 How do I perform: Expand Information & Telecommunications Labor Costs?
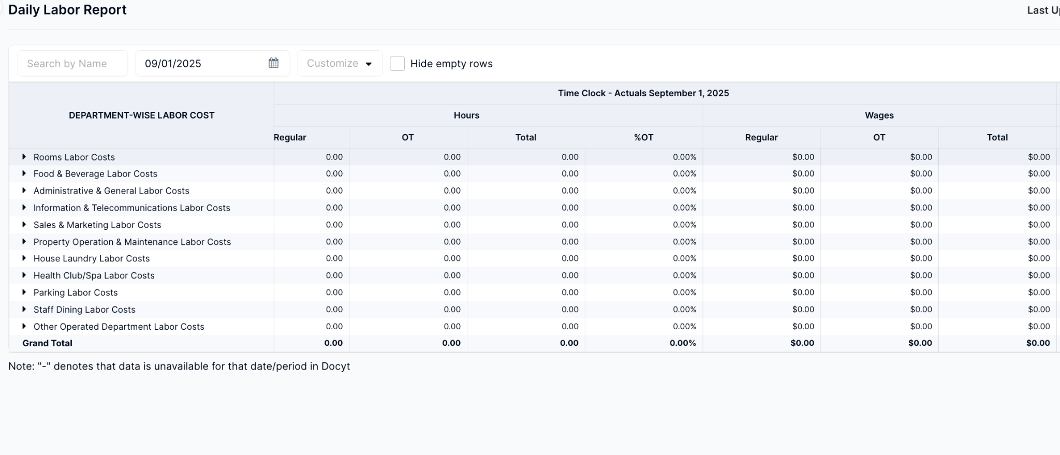[24, 208]
